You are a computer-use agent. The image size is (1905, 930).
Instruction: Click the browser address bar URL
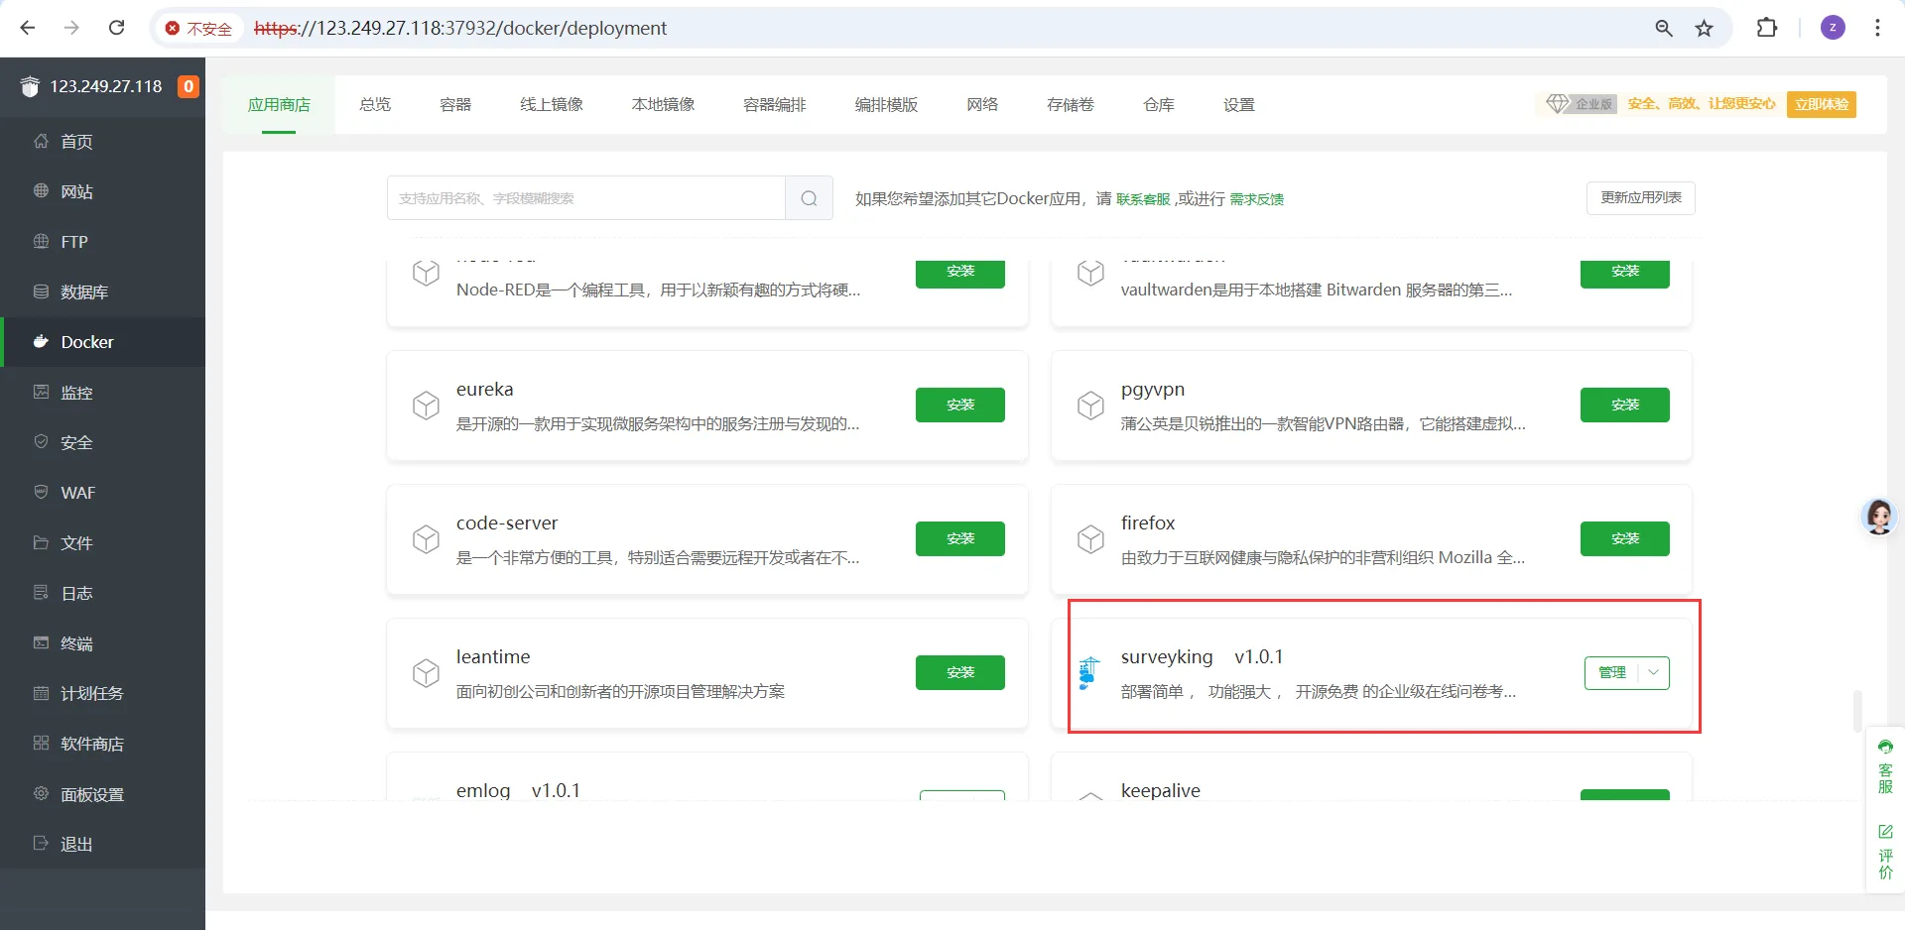coord(460,28)
